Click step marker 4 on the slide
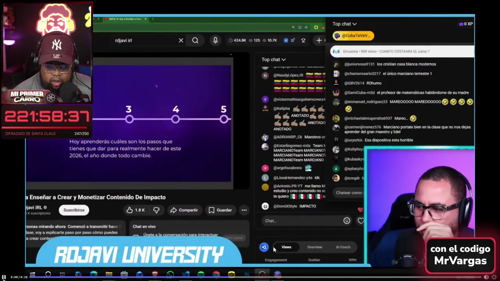 (x=176, y=119)
